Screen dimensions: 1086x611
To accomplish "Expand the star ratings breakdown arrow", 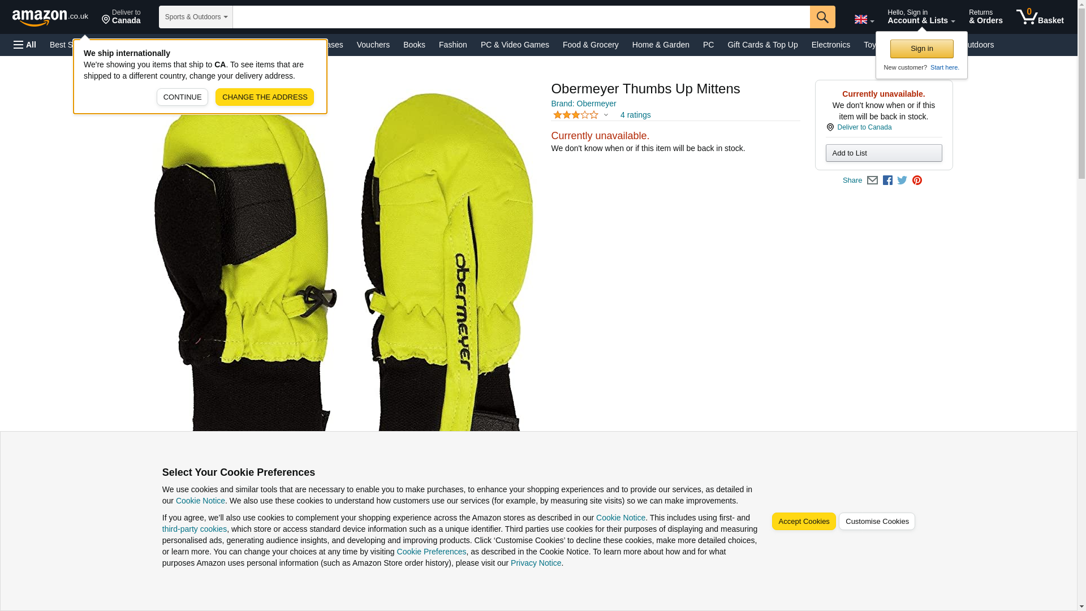I will (606, 115).
